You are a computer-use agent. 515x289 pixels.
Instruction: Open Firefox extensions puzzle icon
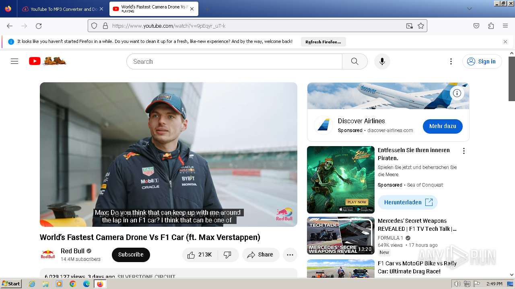[x=491, y=26]
